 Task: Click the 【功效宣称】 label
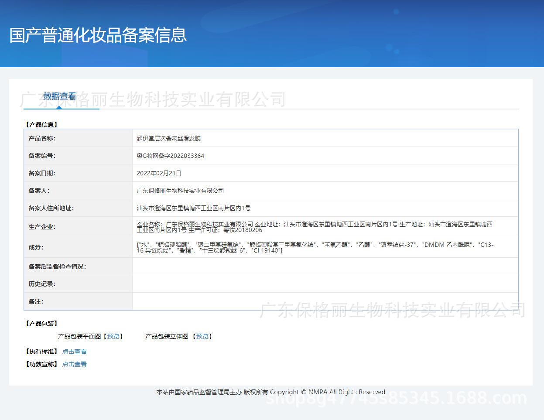coord(41,364)
